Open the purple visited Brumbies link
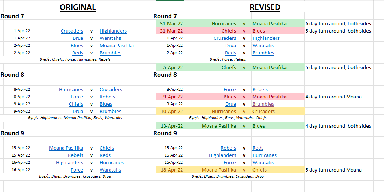Viewport: 384px width, 192px height. click(x=263, y=104)
